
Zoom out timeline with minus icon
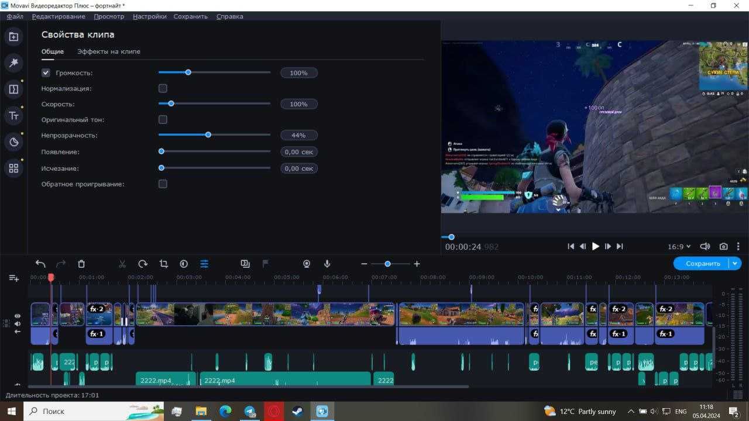click(364, 264)
